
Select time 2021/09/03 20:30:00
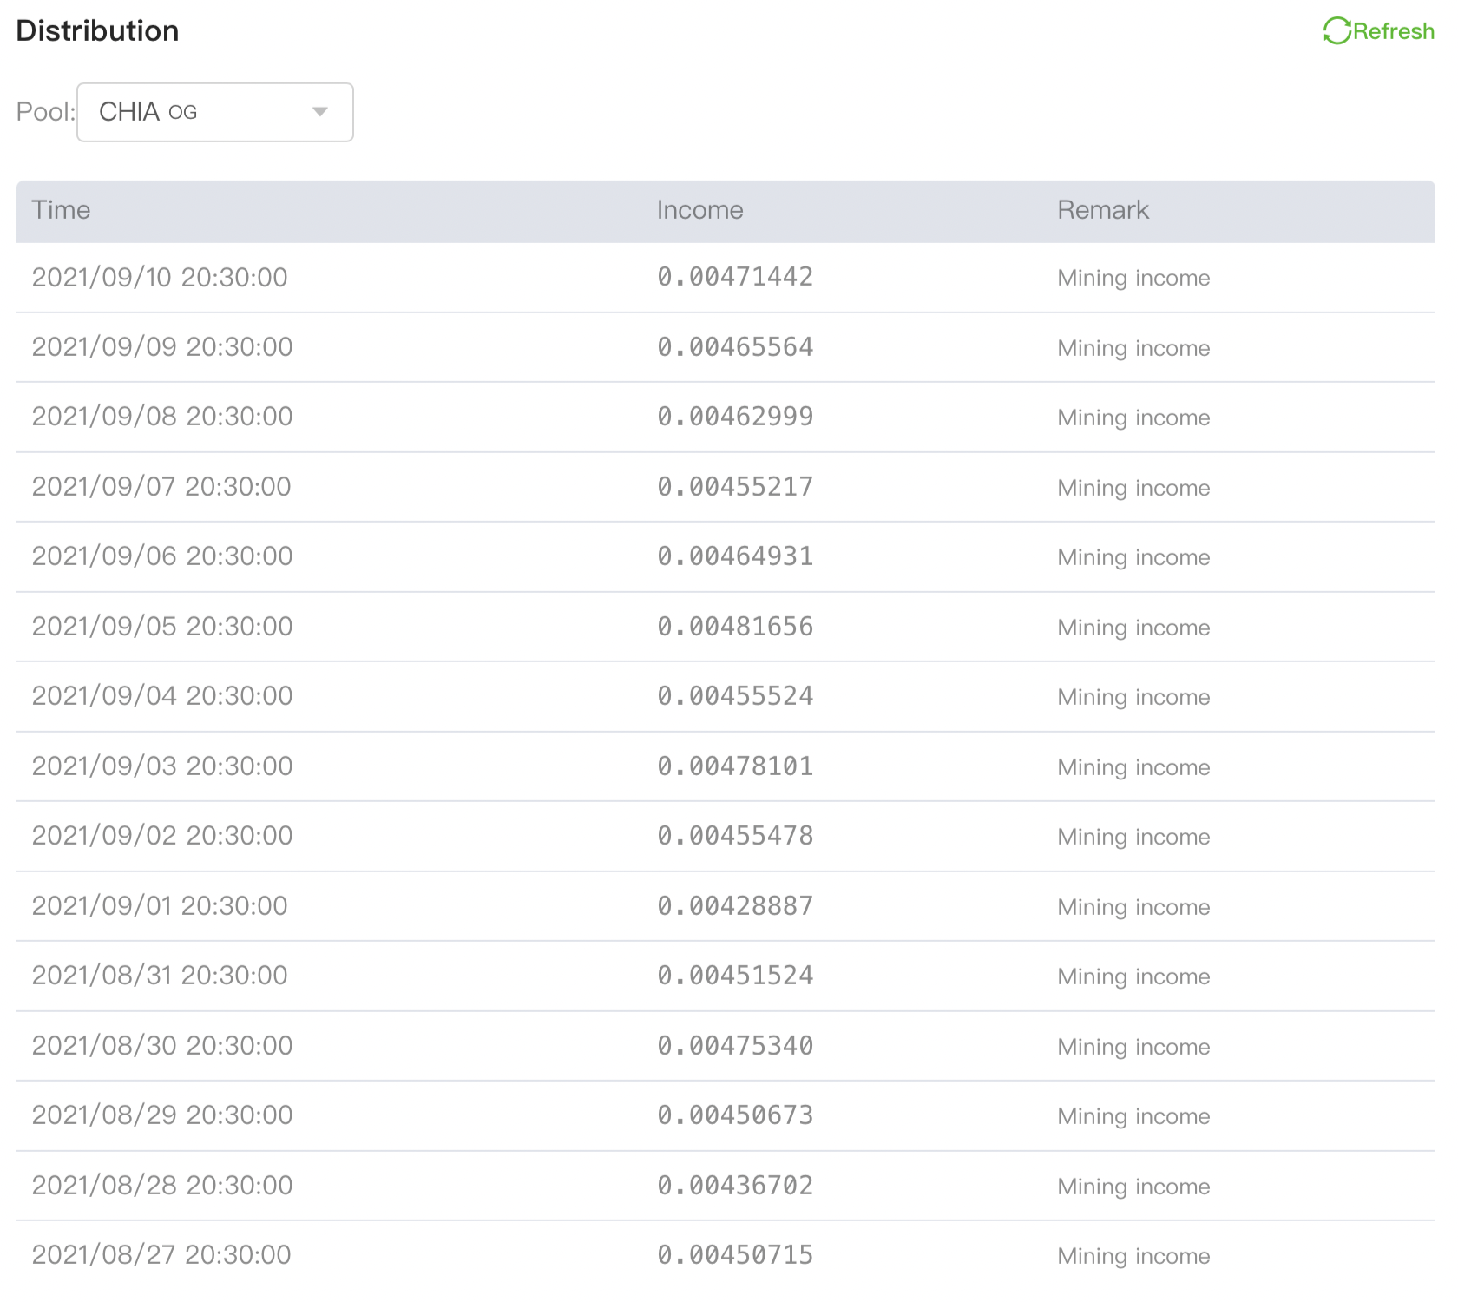point(162,766)
